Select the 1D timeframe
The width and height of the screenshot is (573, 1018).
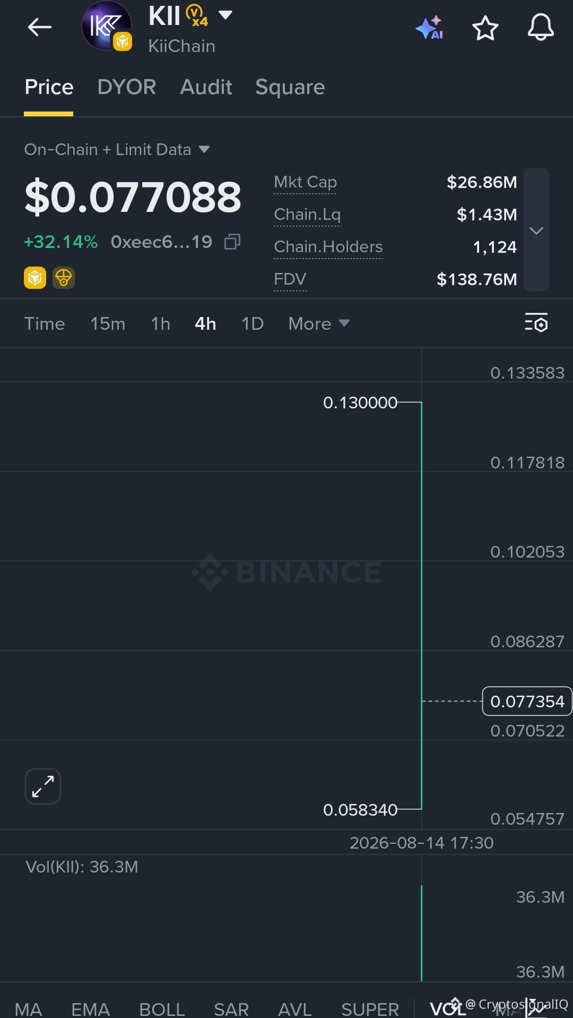tap(253, 323)
